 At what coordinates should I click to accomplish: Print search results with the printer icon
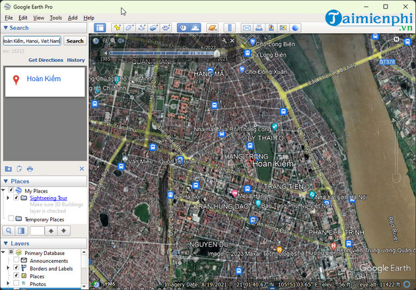(30, 169)
